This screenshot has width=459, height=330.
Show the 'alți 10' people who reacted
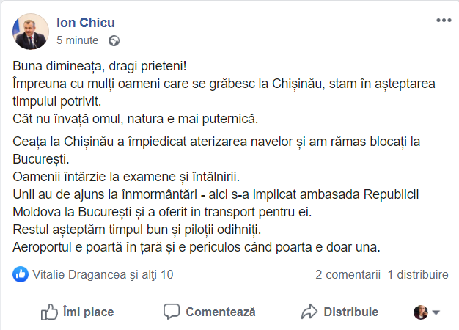(x=158, y=275)
